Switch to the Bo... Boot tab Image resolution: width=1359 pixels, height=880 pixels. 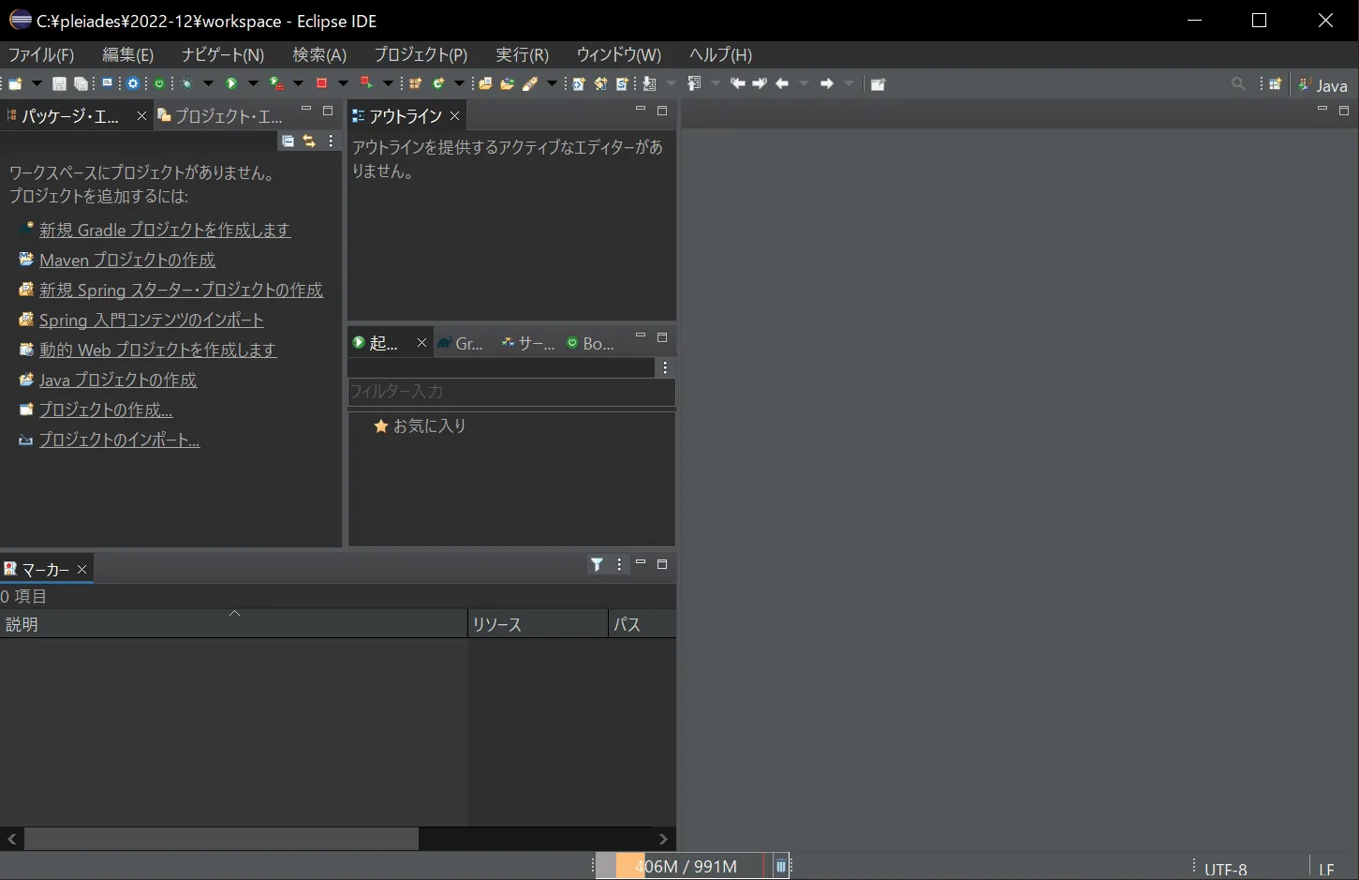point(591,343)
